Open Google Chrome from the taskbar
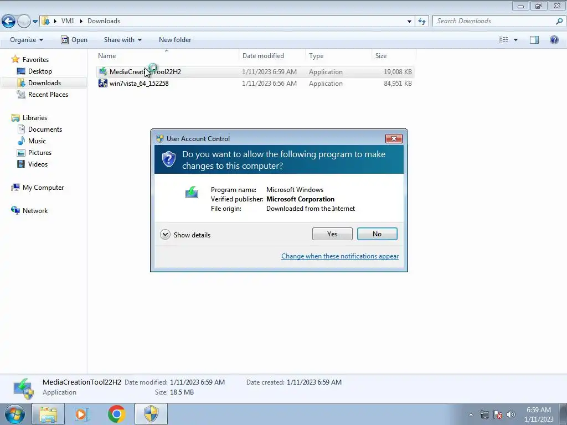 click(116, 414)
